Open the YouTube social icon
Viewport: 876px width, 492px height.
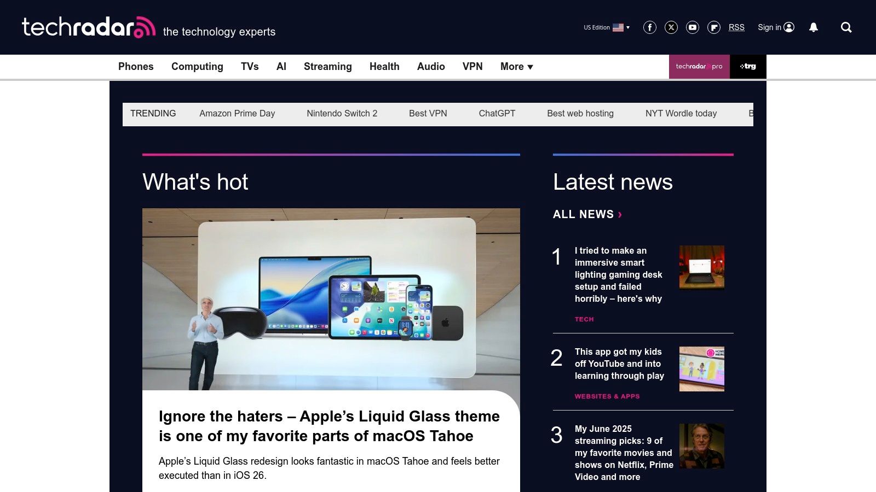coord(693,27)
